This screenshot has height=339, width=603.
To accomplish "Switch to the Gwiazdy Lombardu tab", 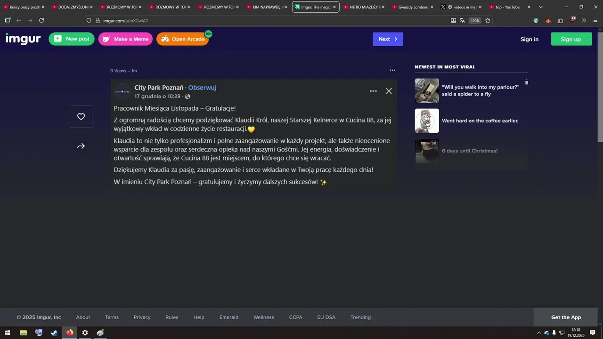I will click(412, 7).
